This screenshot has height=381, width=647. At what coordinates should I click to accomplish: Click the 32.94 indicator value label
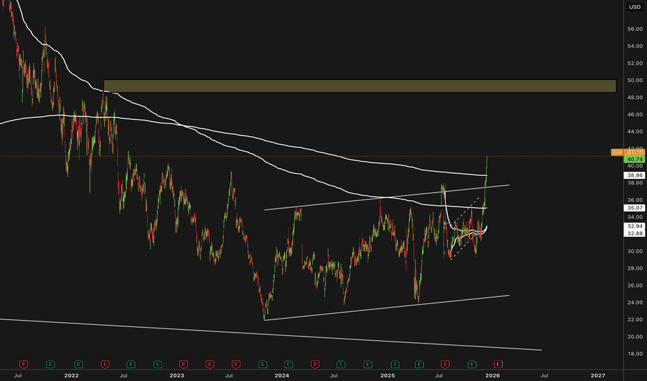click(635, 226)
